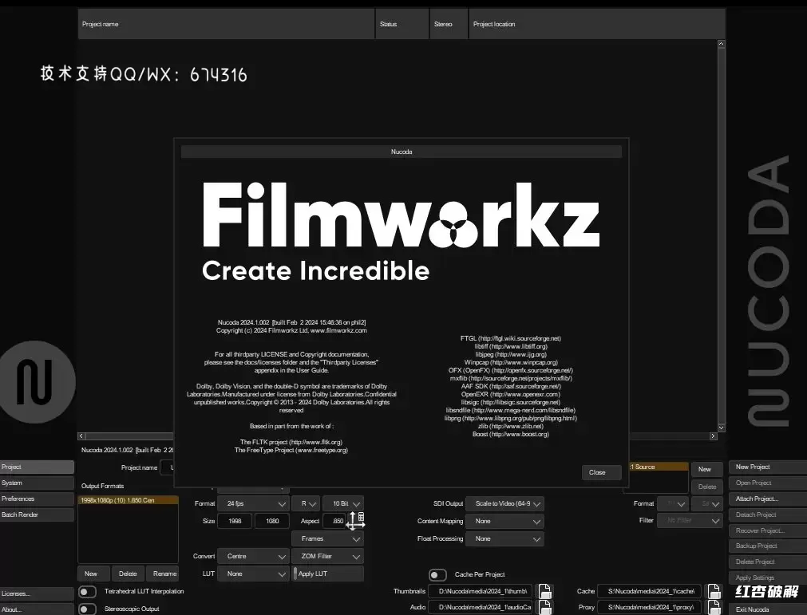Click the Stereo column header

449,24
